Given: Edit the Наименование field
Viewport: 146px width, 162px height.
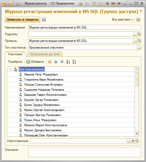Looking at the screenshot, I should point(85,27).
